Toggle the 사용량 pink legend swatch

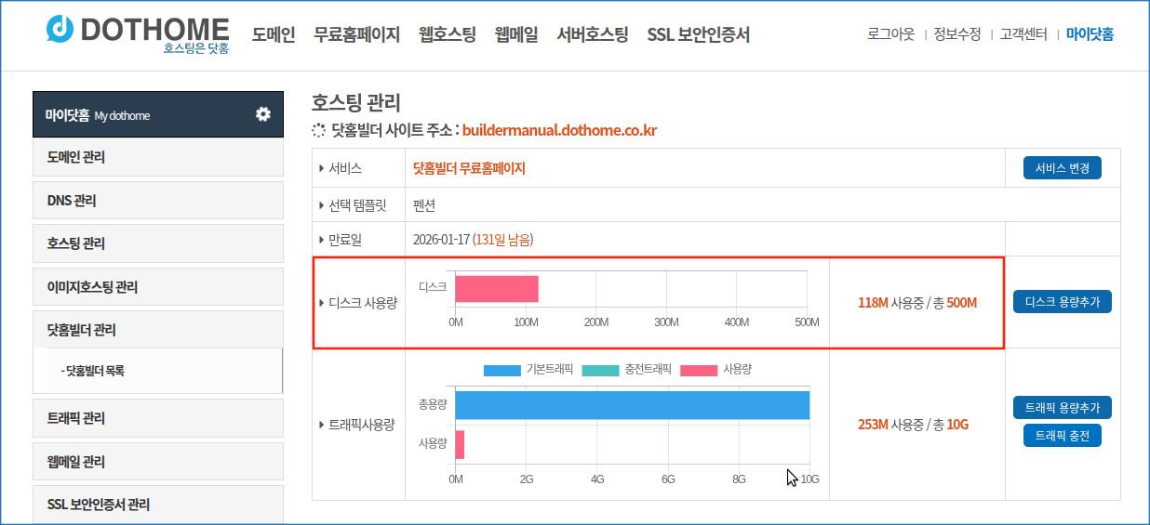click(698, 370)
